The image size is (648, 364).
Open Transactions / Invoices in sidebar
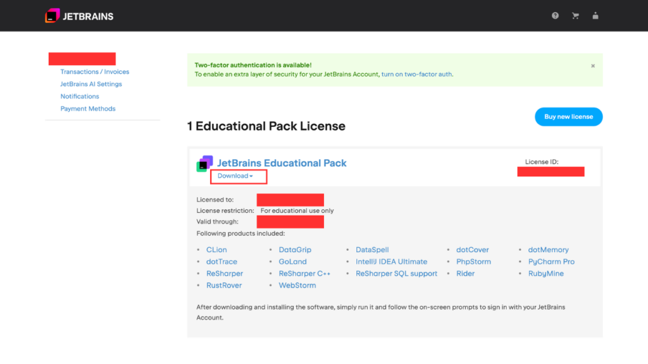point(94,72)
